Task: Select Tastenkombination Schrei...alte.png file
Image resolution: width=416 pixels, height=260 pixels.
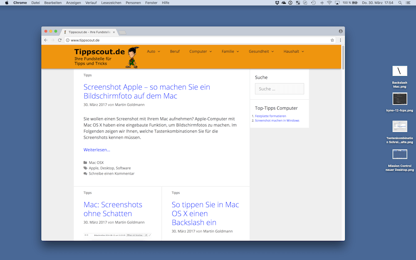Action: click(x=399, y=132)
